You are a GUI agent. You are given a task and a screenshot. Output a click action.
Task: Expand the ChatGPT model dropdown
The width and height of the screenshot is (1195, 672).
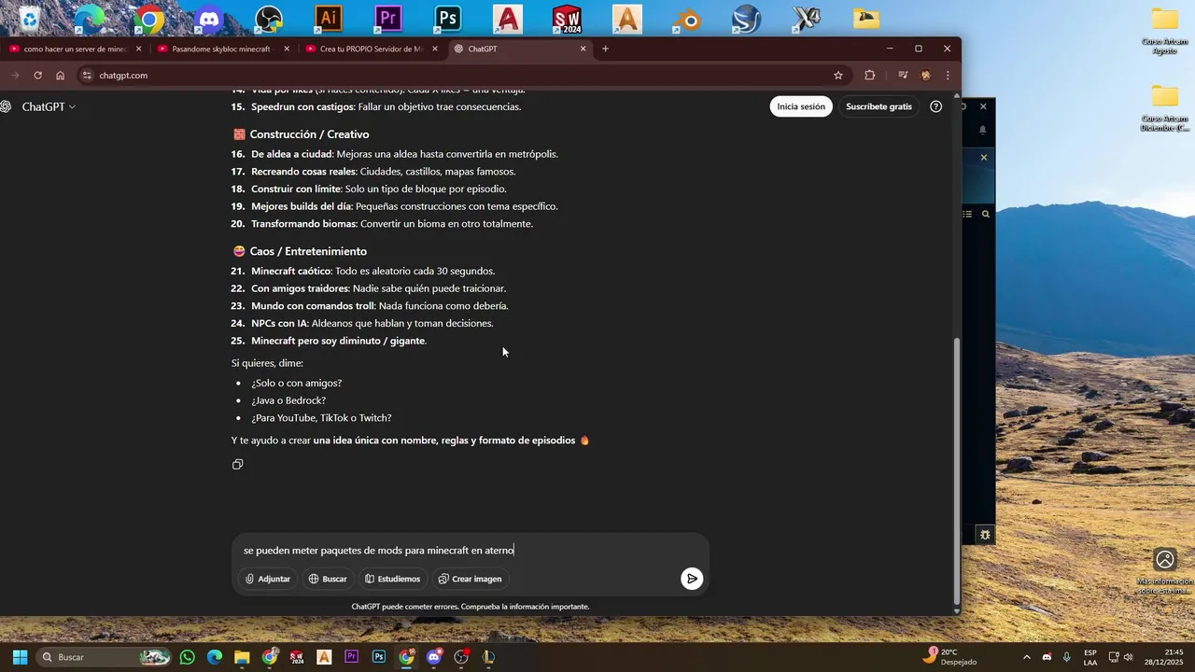[x=49, y=106]
